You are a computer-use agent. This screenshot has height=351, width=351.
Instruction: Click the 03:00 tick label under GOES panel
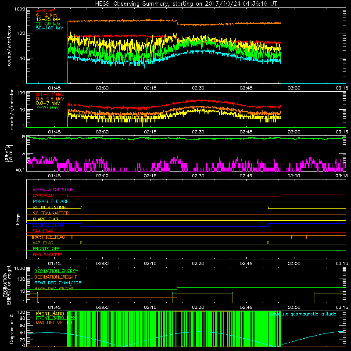tap(294, 176)
